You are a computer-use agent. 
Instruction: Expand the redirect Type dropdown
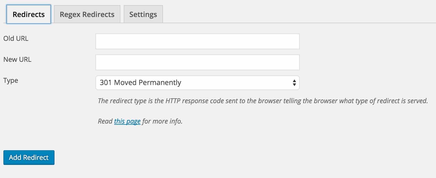pos(197,83)
